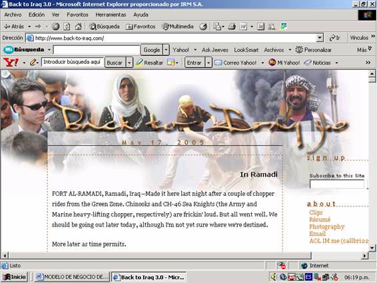Click the Refresh page icon
Viewport: 377px width, 283px height.
67,27
